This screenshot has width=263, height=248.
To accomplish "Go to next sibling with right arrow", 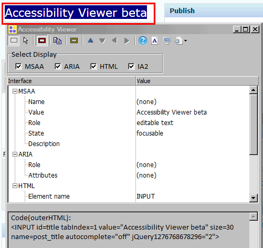I will click(x=127, y=41).
